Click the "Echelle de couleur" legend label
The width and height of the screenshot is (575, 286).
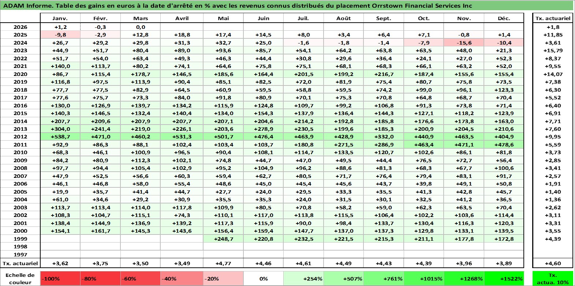[20, 278]
